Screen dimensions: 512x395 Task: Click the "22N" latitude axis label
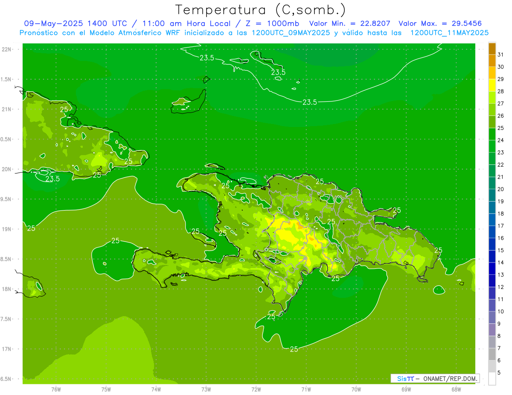click(6, 49)
